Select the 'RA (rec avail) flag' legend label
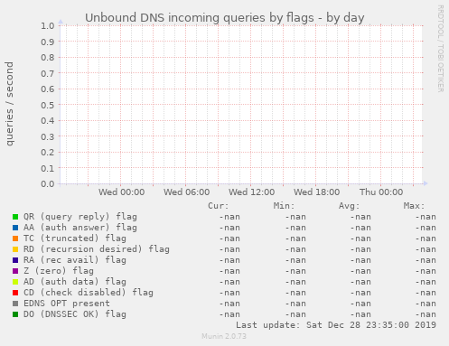This screenshot has width=449, height=346. point(75,260)
